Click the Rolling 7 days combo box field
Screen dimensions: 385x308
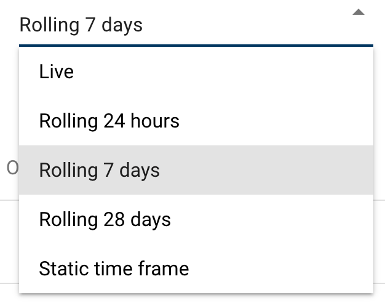pyautogui.click(x=185, y=25)
